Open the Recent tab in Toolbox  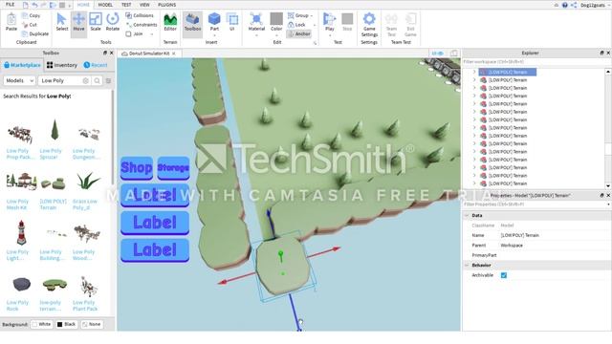(x=96, y=65)
